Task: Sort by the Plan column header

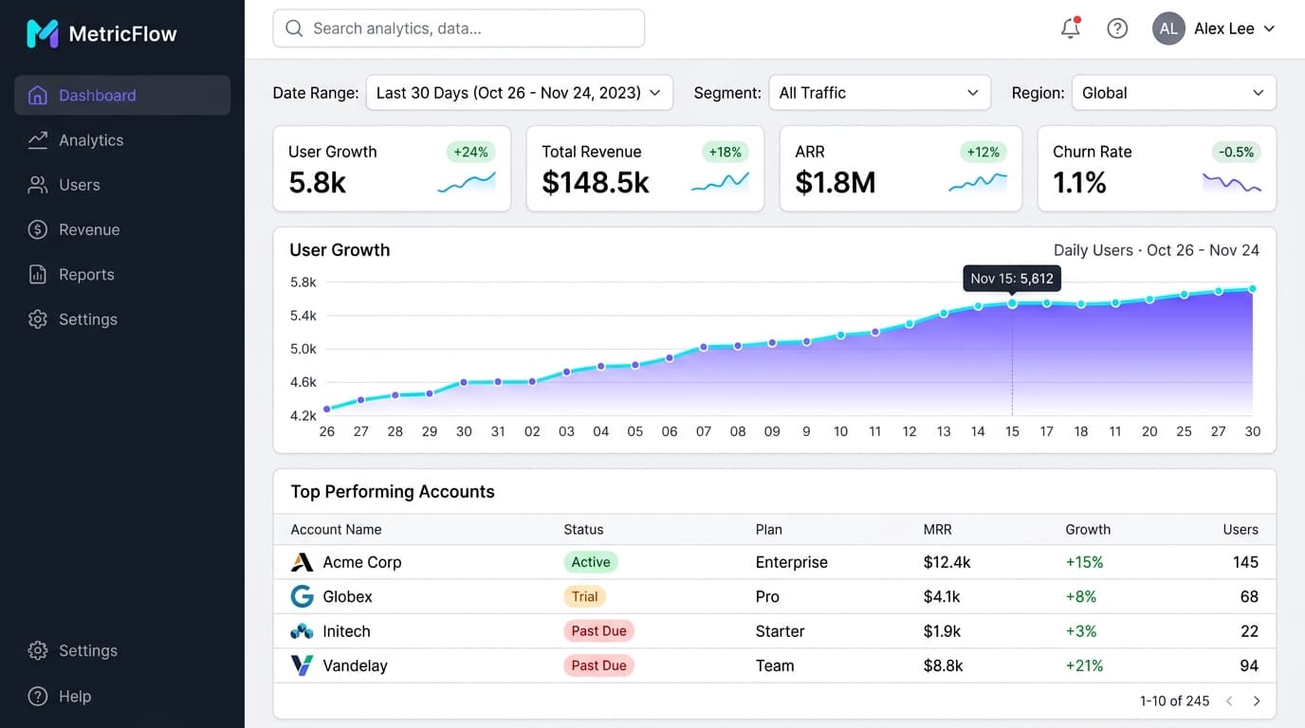Action: click(769, 530)
